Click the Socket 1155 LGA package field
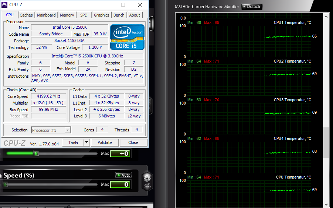This screenshot has height=208, width=333. point(69,40)
